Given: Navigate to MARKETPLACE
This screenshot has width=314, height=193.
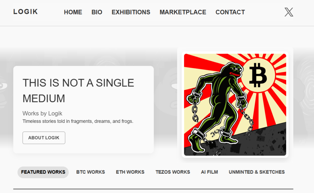Looking at the screenshot, I should click(183, 12).
